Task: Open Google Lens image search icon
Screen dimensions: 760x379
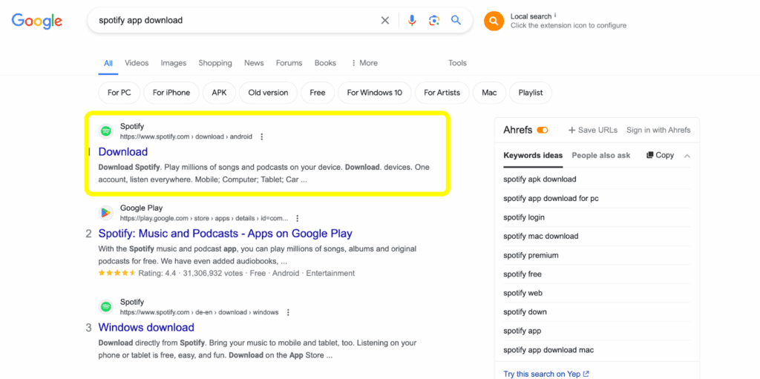Action: coord(433,20)
